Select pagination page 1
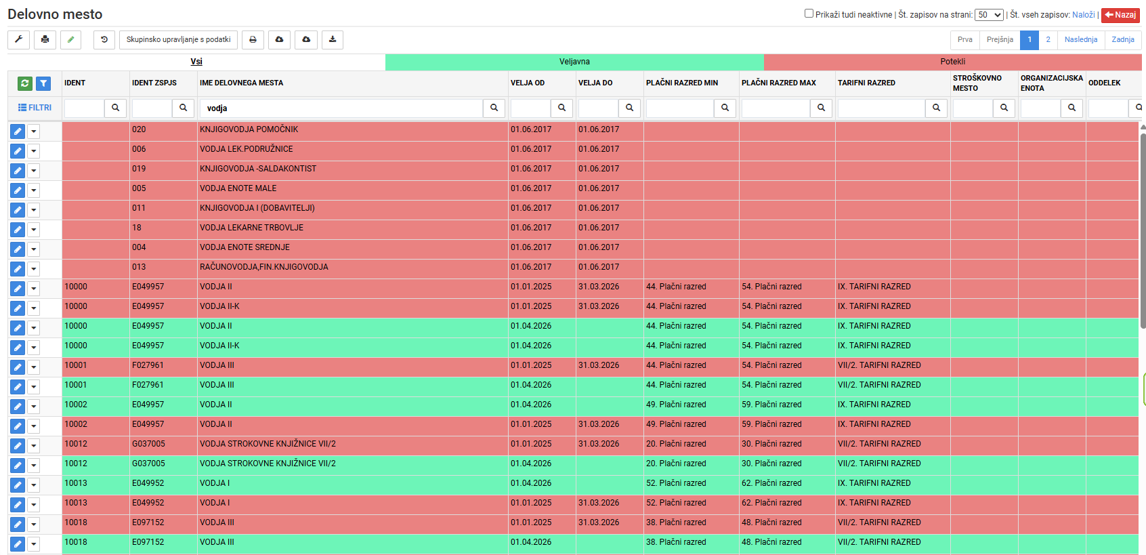 [1030, 39]
